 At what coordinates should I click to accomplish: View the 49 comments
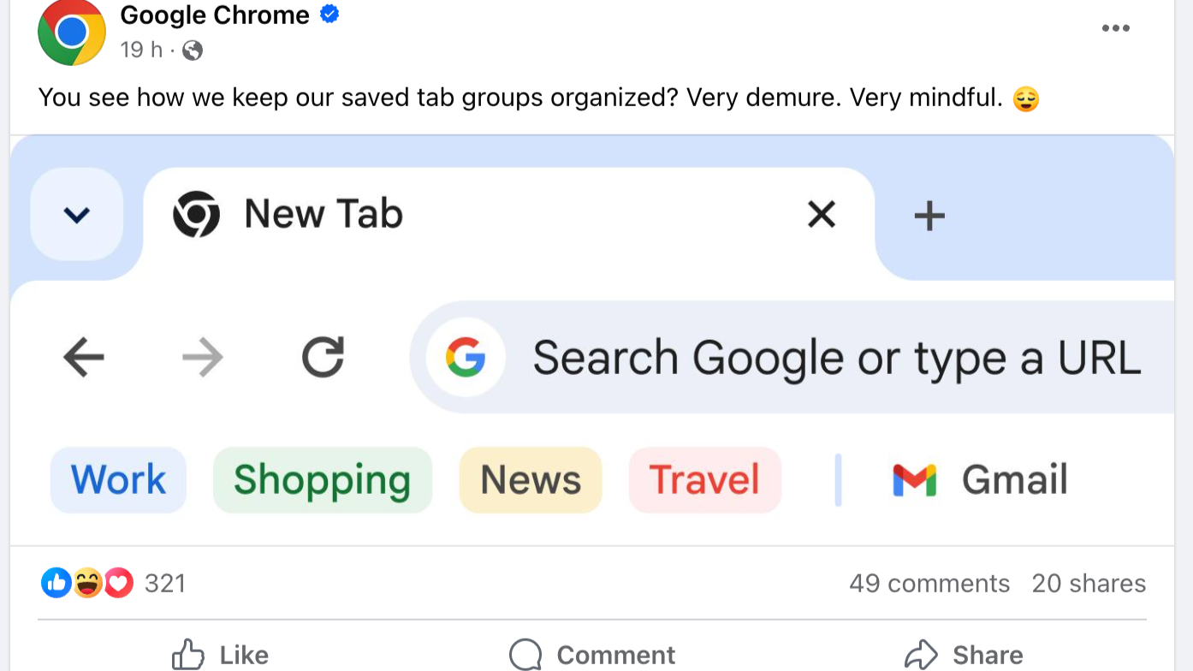(x=929, y=584)
